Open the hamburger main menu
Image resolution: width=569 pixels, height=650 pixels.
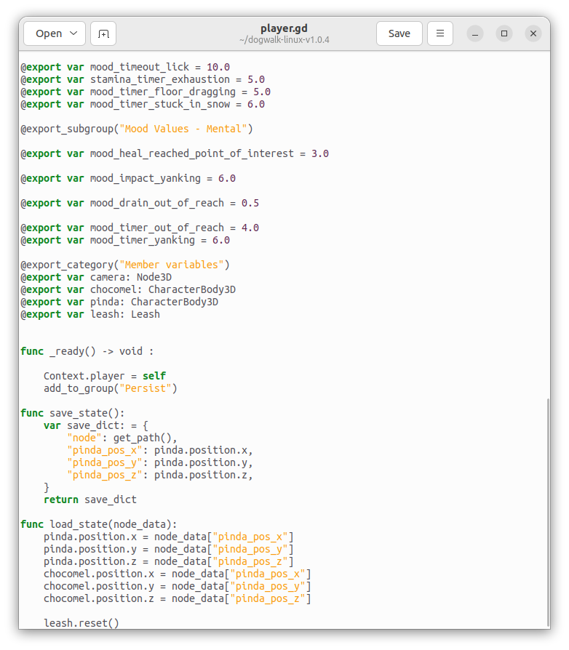coord(439,33)
